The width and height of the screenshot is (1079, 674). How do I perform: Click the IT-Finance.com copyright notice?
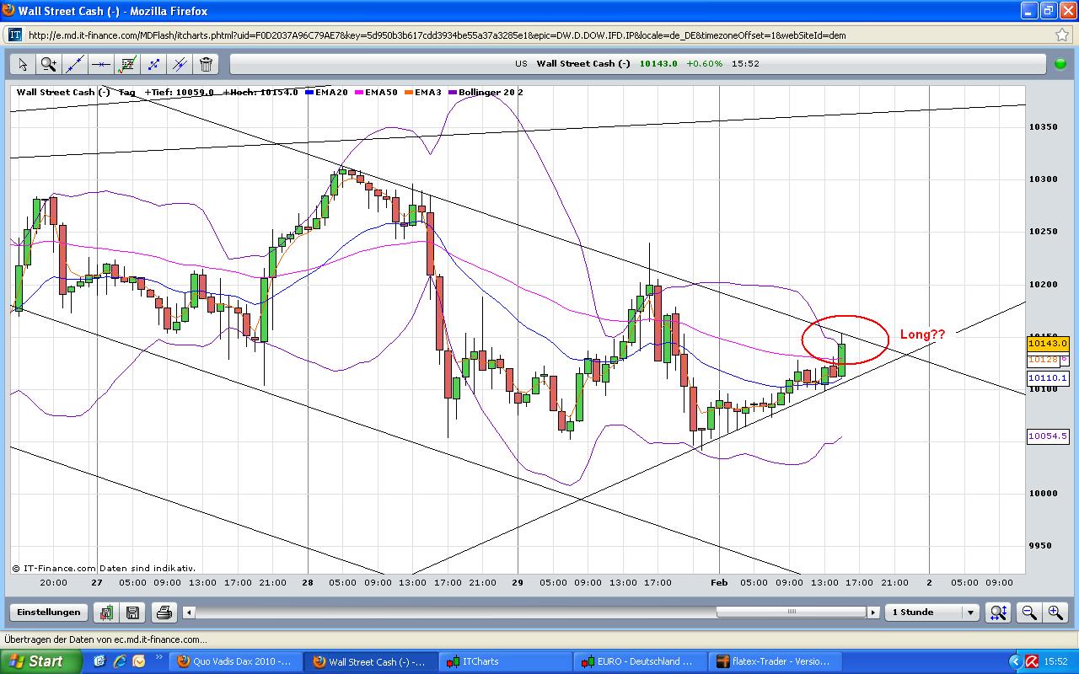pyautogui.click(x=104, y=568)
